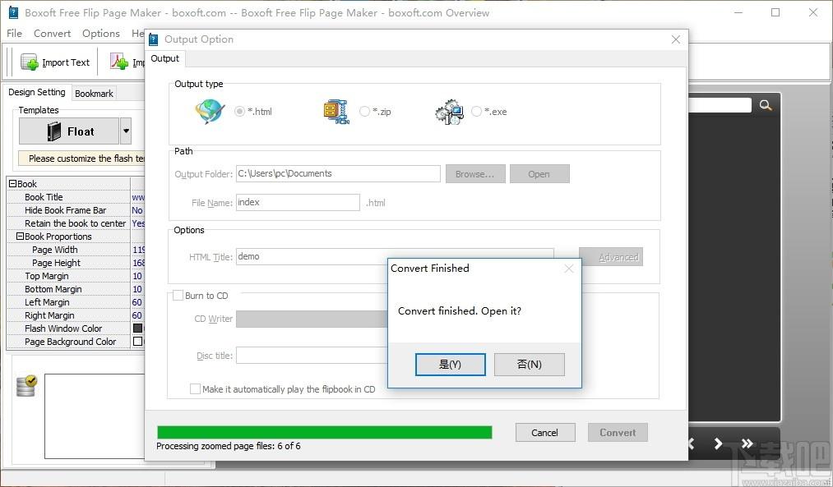This screenshot has height=487, width=833.
Task: Click the search magnifier icon in preview
Action: coord(766,105)
